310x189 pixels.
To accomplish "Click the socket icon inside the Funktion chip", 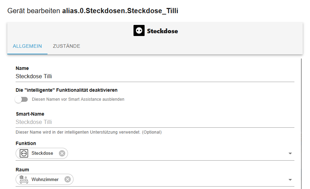I will pos(24,153).
